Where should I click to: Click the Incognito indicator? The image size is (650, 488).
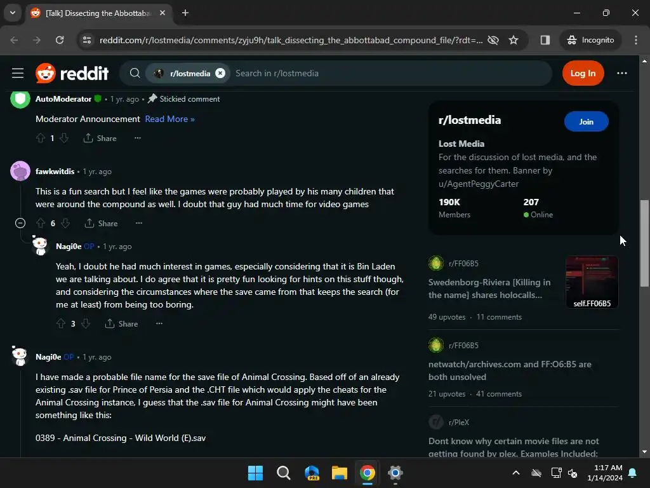coord(590,40)
